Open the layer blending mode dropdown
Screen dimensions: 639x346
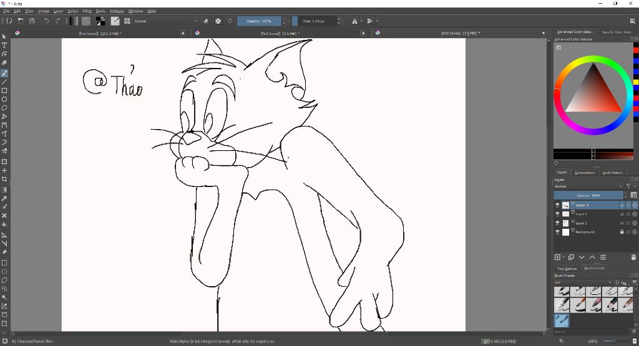(x=588, y=186)
